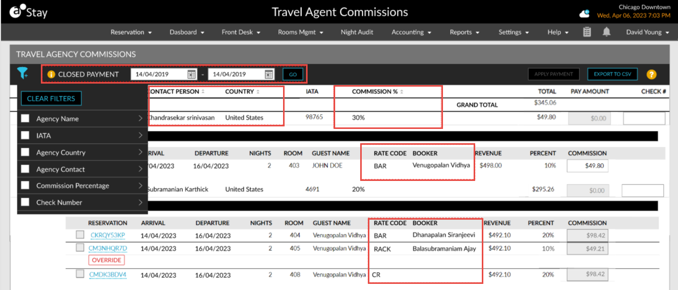678x290 pixels.
Task: Click the Apply Payment button
Action: coord(554,74)
